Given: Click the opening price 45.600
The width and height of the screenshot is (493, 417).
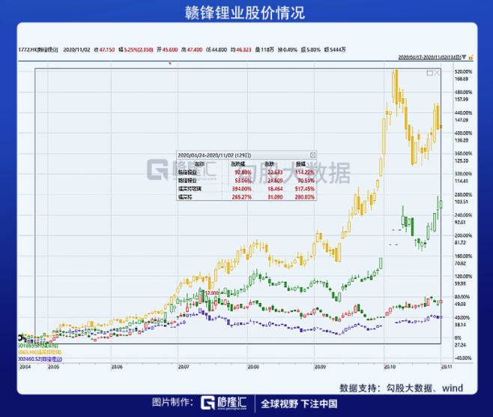Looking at the screenshot, I should [x=170, y=49].
